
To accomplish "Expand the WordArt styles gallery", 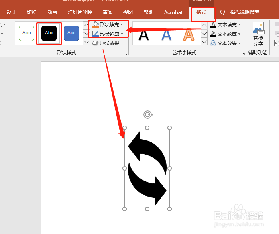I will point(204,43).
